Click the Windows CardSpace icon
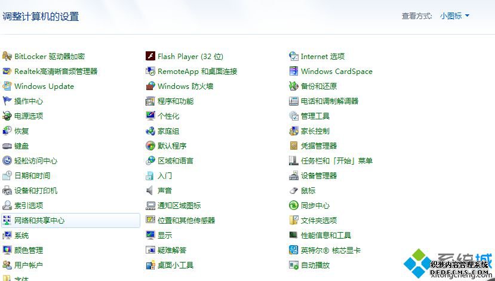Screen dimensions: 495x281 pos(294,71)
